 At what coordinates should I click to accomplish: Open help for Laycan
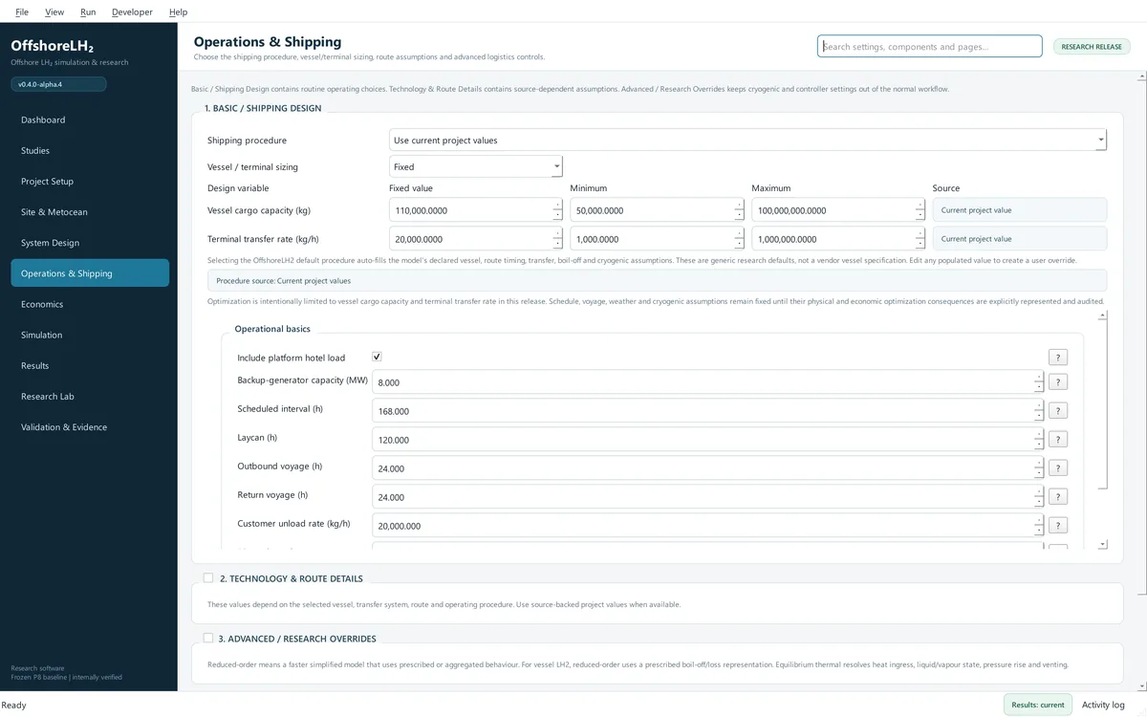point(1057,440)
